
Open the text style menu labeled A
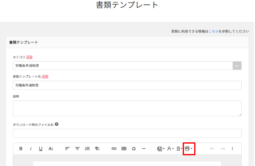coord(50,148)
